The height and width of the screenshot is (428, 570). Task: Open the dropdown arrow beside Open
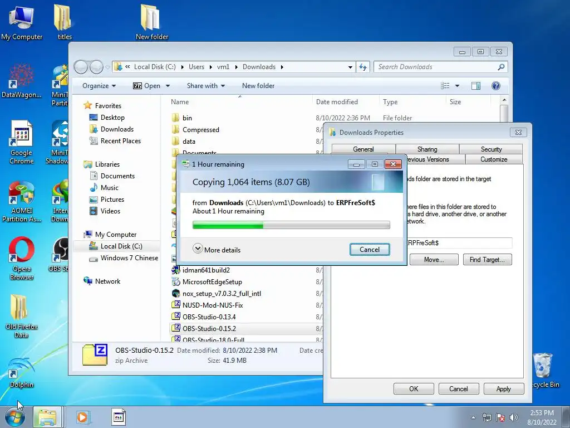[x=168, y=86]
